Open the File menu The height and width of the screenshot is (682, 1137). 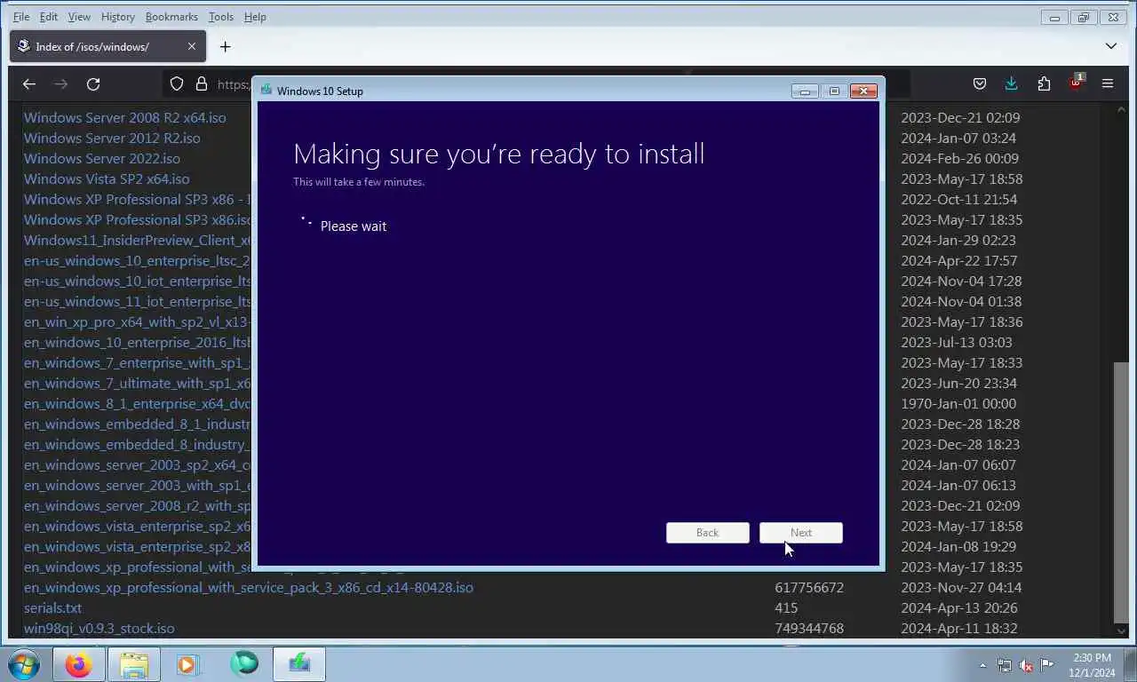21,17
